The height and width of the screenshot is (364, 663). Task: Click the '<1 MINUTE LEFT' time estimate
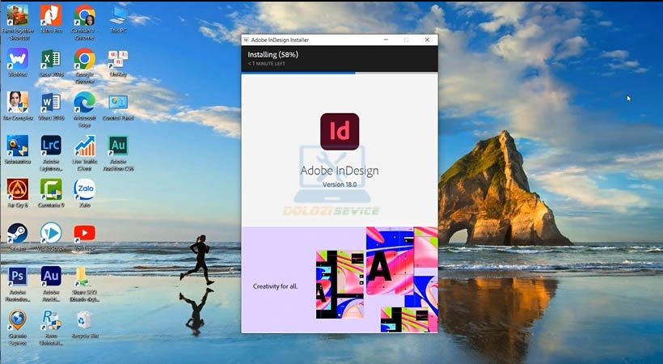click(x=266, y=63)
